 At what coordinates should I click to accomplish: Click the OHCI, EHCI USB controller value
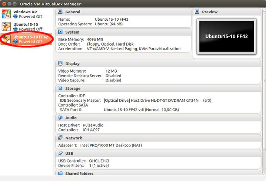pyautogui.click(x=99, y=161)
